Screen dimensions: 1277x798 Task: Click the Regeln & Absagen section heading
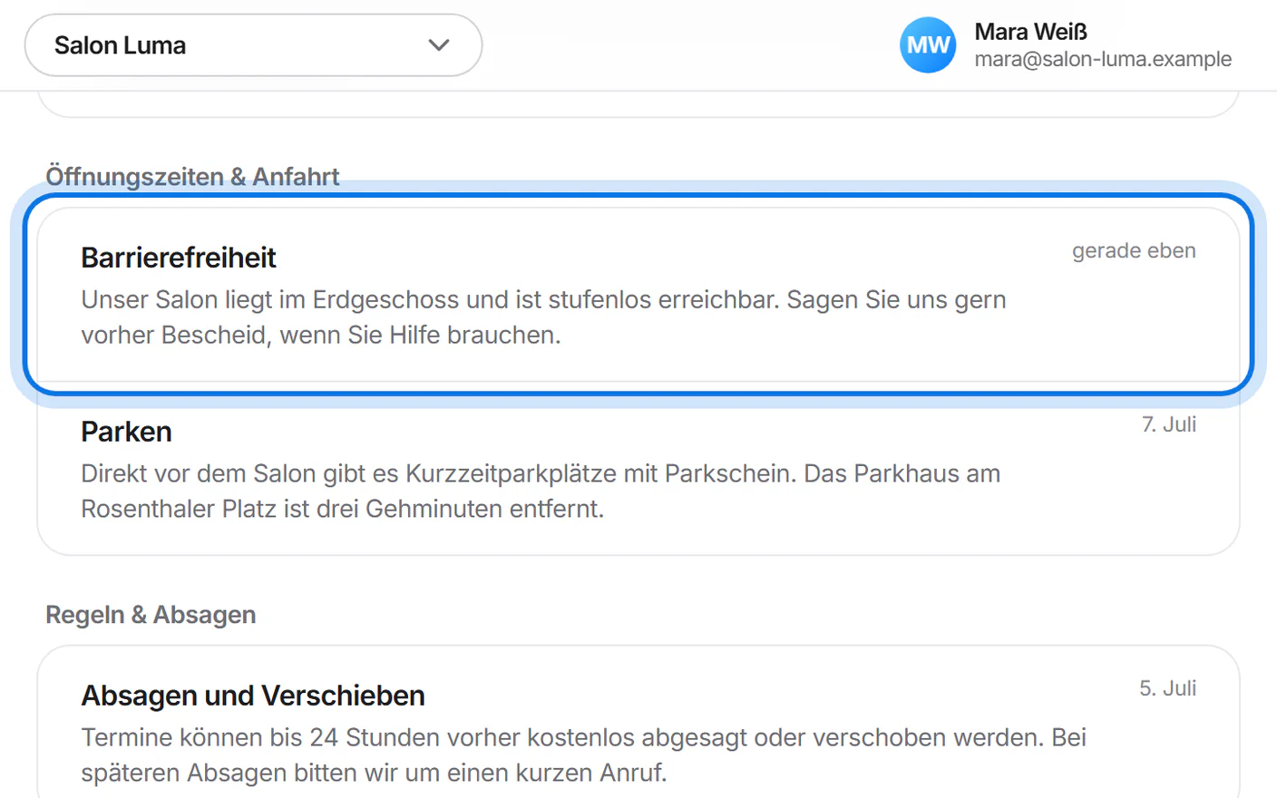(x=151, y=615)
